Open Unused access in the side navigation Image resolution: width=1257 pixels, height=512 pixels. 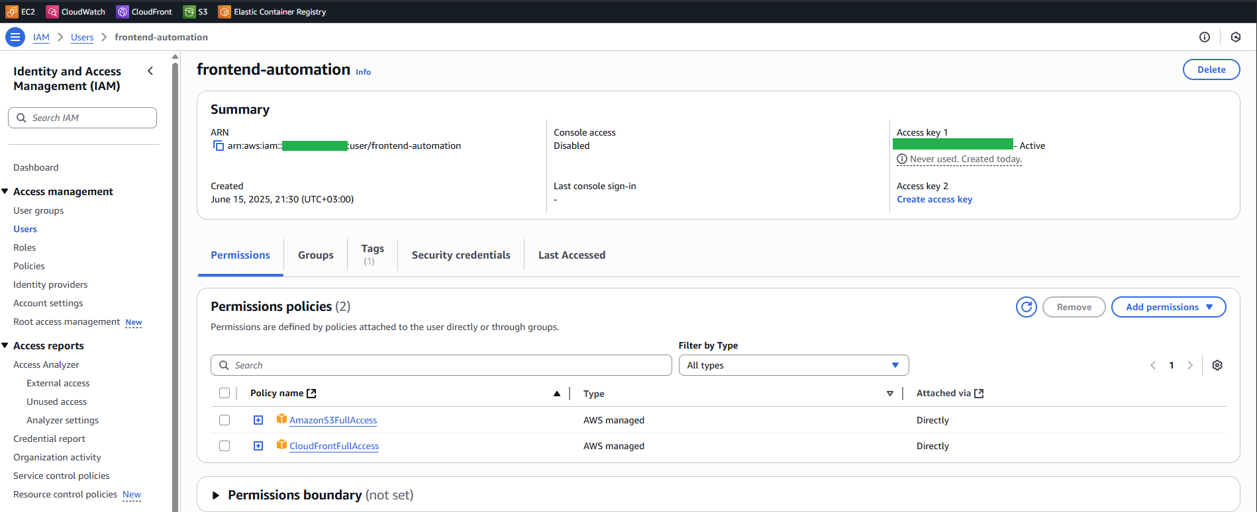(x=56, y=402)
